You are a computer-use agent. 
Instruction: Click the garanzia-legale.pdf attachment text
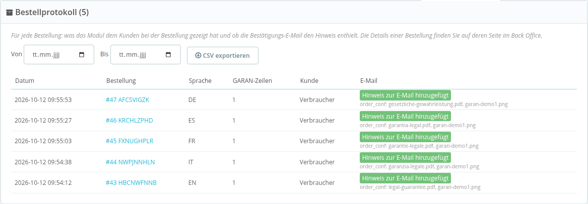click(412, 167)
